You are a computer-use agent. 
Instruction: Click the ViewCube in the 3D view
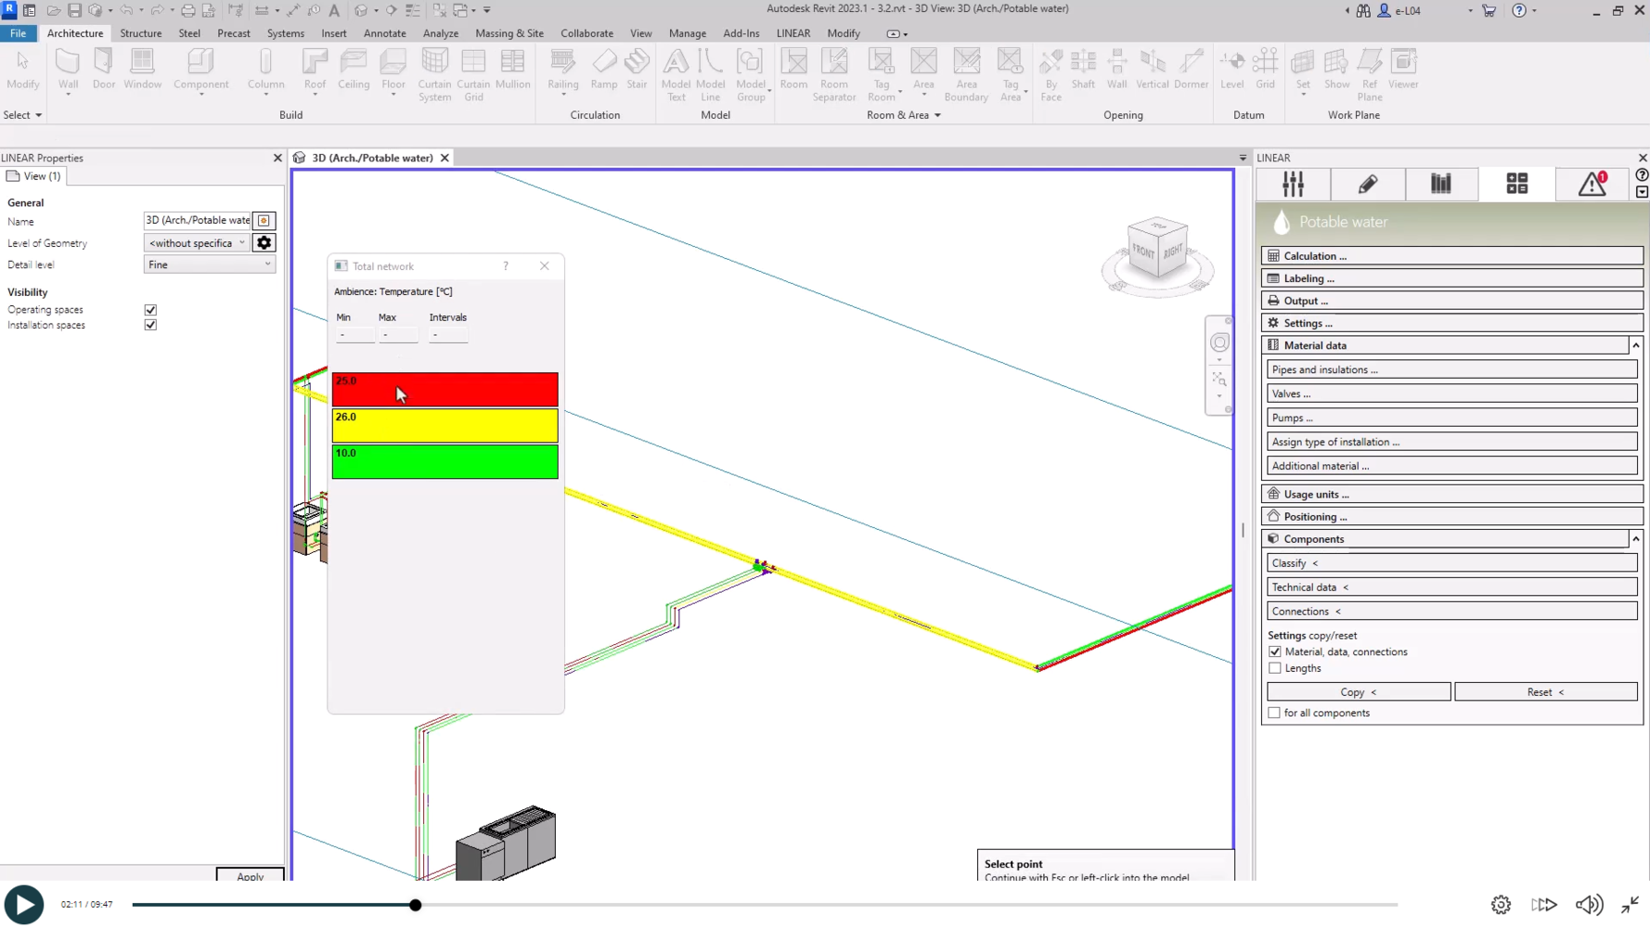1157,248
